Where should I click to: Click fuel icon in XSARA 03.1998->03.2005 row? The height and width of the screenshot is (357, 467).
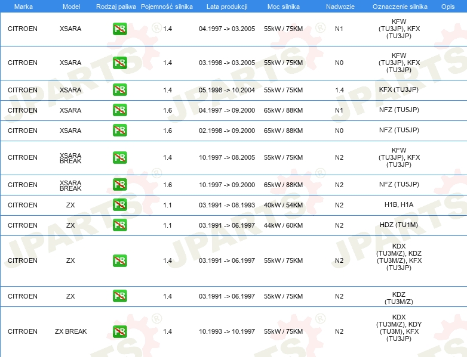click(119, 63)
